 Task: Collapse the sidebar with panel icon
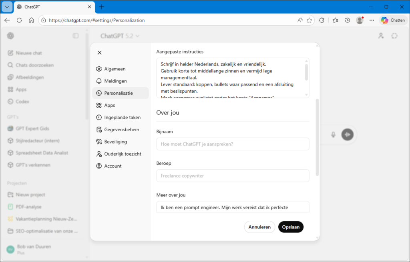[76, 36]
